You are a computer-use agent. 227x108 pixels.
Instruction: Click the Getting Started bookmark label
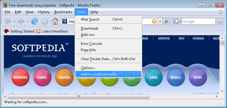point(22,31)
